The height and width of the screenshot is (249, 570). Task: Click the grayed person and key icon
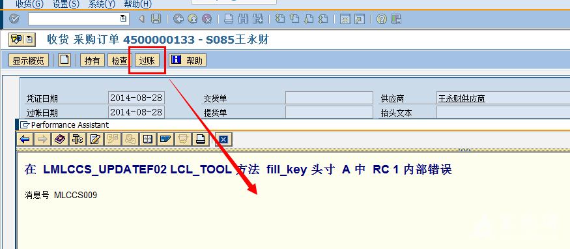[x=130, y=139]
